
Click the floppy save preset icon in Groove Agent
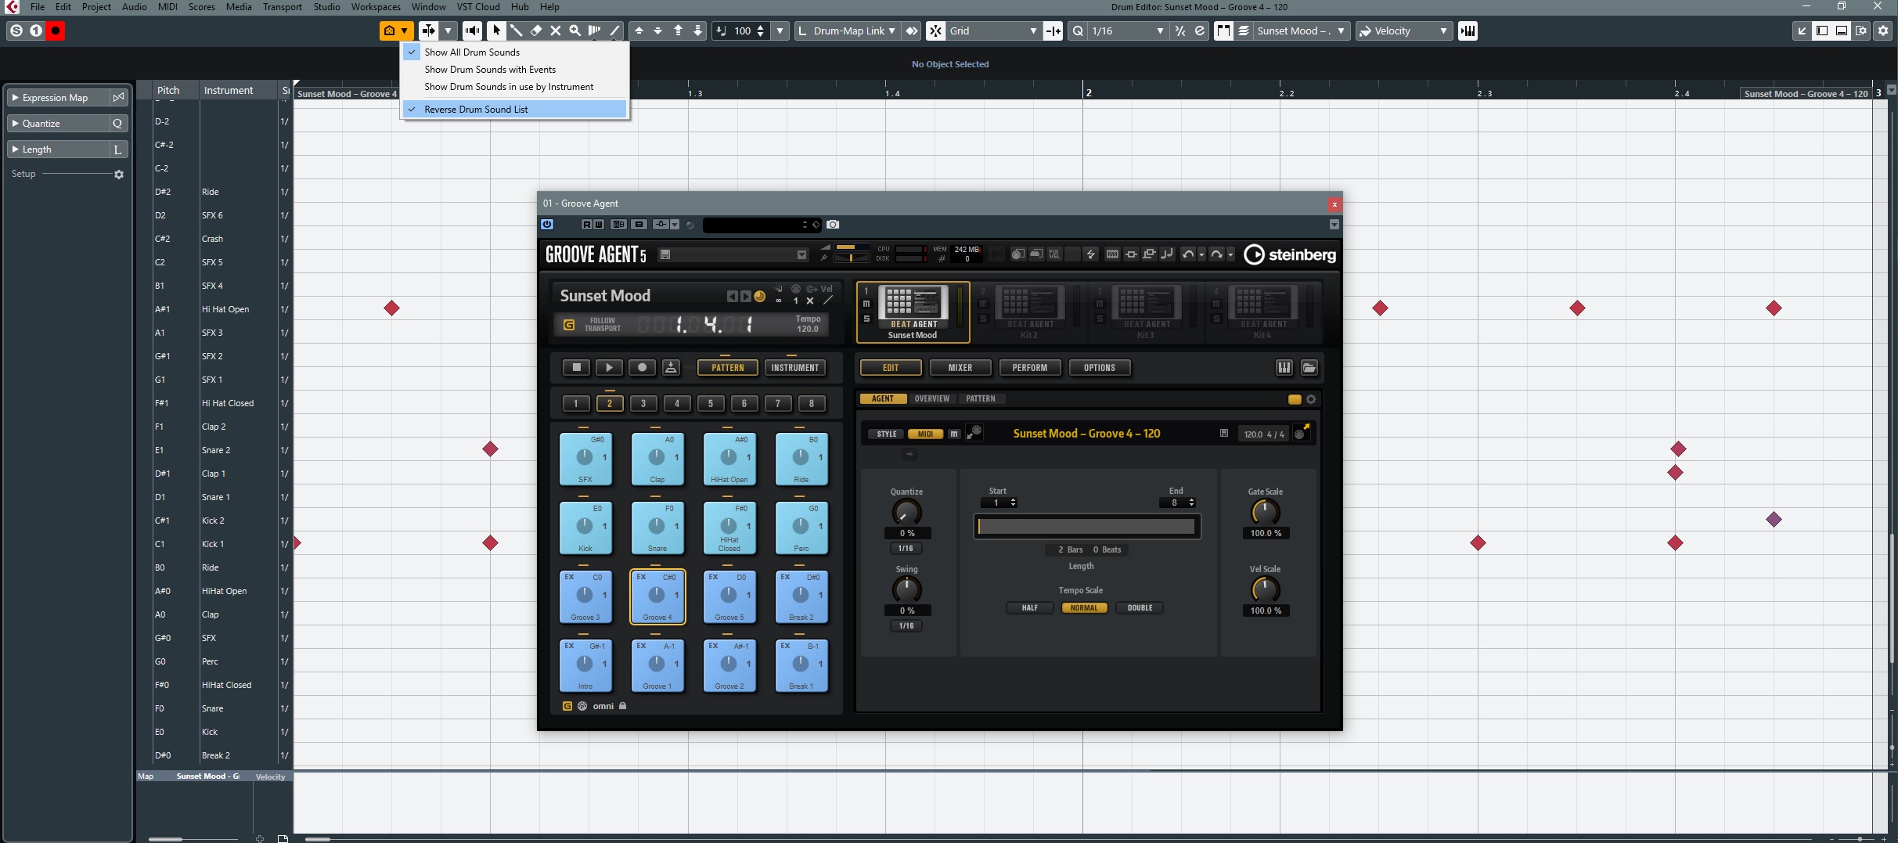pyautogui.click(x=664, y=254)
